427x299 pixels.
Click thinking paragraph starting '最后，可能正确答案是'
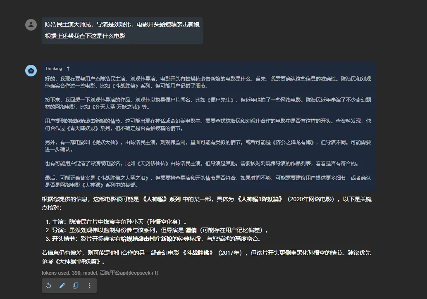click(x=208, y=181)
